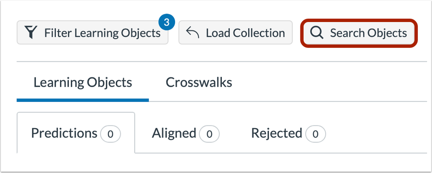Click the blue badge showing 3 filters
Image resolution: width=432 pixels, height=173 pixels.
tap(166, 22)
